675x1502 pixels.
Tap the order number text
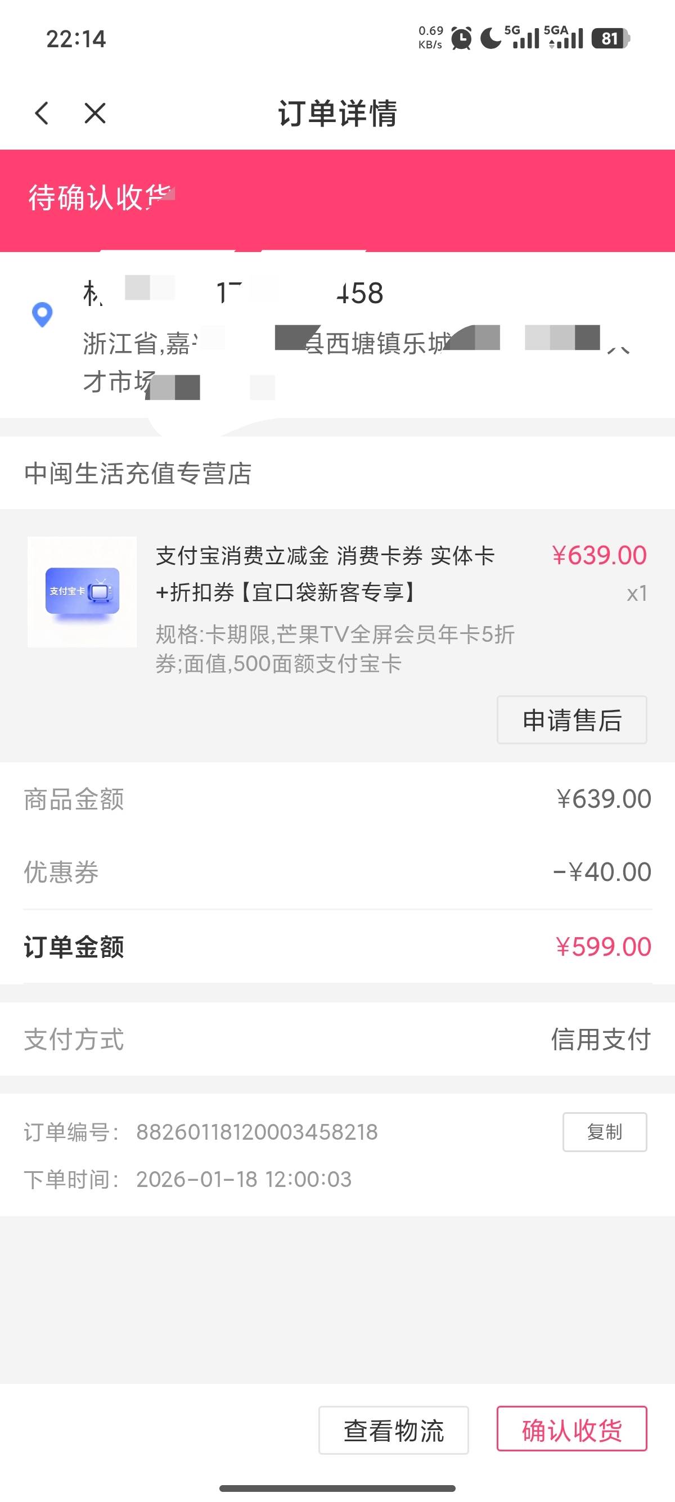coord(256,1132)
